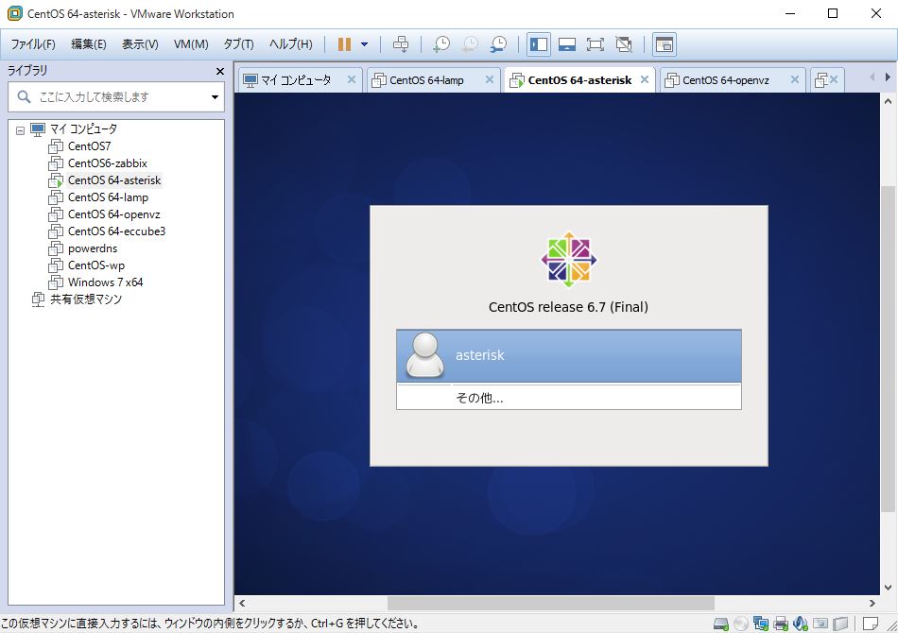Click the hard disk status icon
This screenshot has width=898, height=633.
click(721, 624)
